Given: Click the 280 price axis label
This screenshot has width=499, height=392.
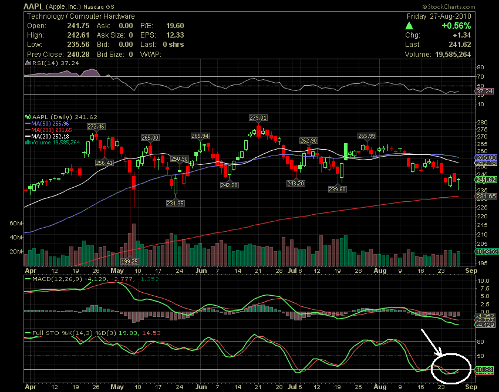Looking at the screenshot, I should [x=483, y=123].
